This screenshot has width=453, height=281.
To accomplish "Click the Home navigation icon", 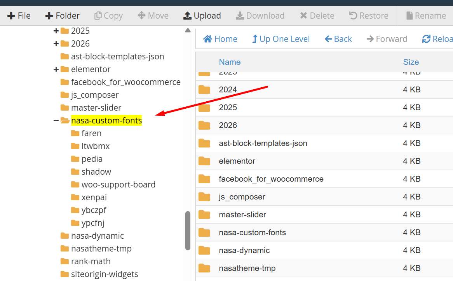I will (x=207, y=39).
